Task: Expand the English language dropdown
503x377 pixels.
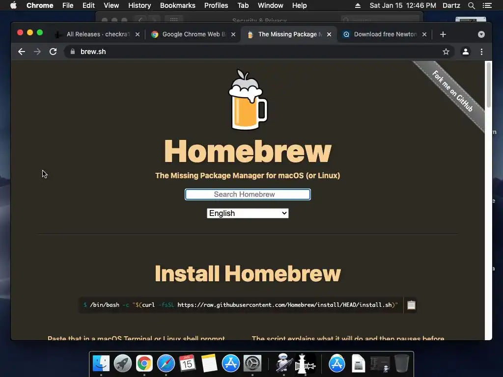Action: [x=248, y=213]
